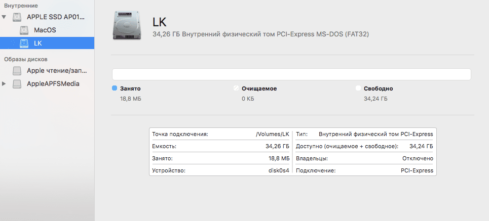Click the Емкость label in table
489x221 pixels.
(x=164, y=146)
